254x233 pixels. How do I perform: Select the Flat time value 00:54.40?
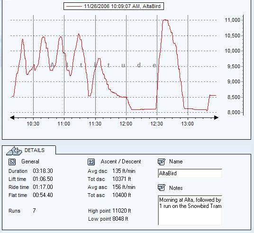coord(43,195)
